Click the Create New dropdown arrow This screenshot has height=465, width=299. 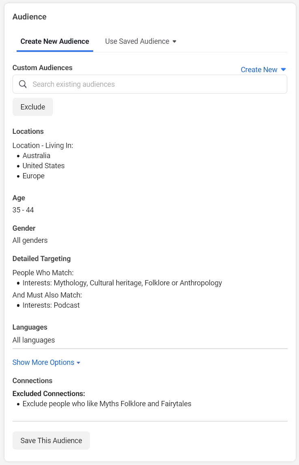(x=284, y=70)
